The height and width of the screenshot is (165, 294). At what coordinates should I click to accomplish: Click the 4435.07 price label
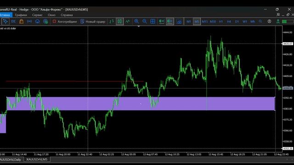tap(288, 44)
